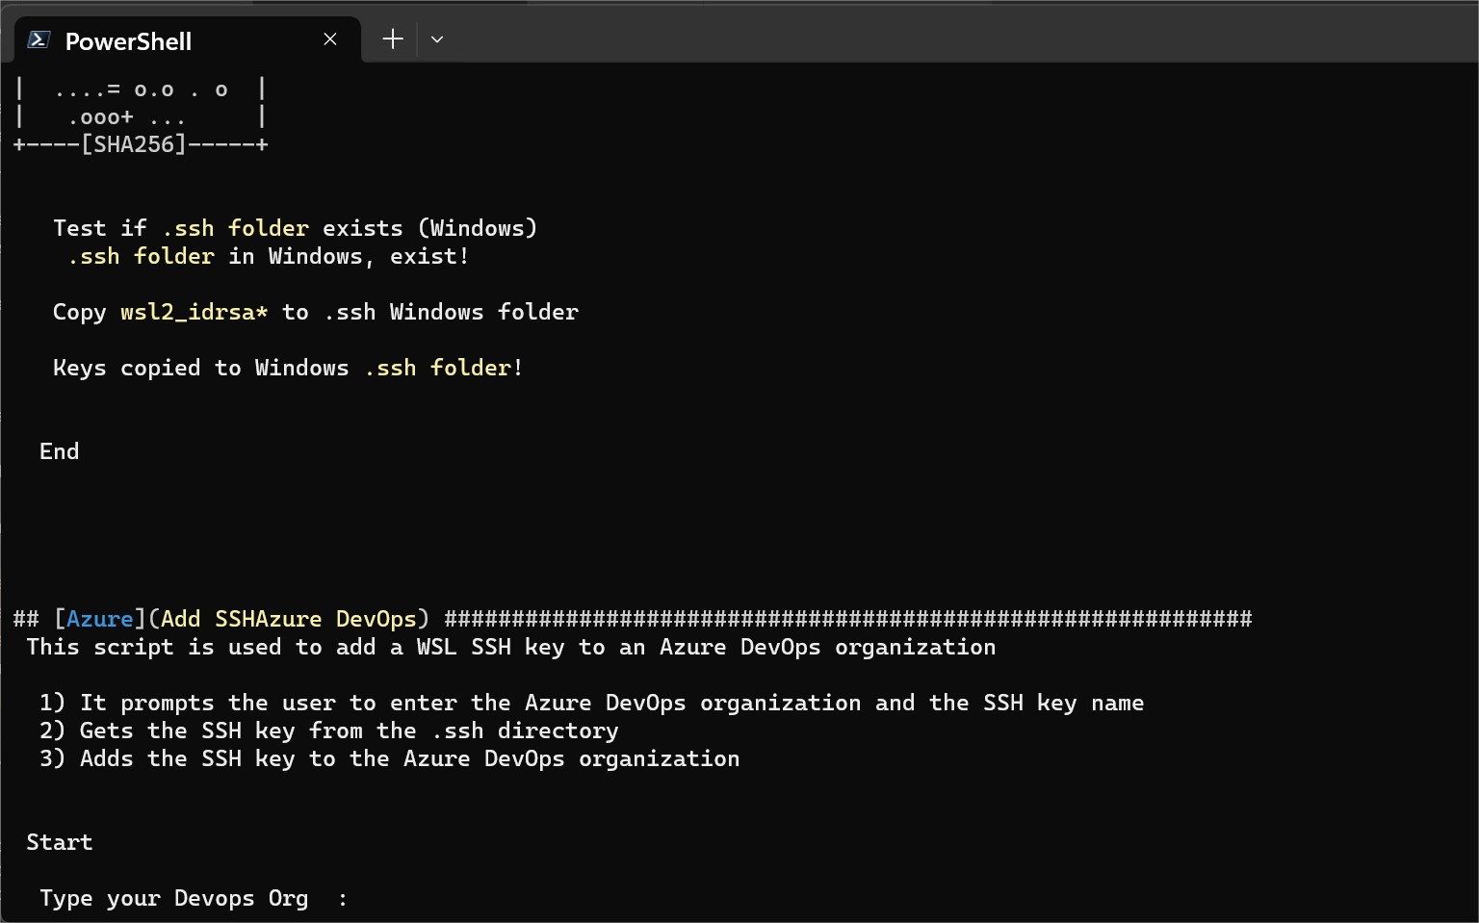Viewport: 1479px width, 923px height.
Task: Click step '3) Adds the SSH key' line
Action: 390,759
